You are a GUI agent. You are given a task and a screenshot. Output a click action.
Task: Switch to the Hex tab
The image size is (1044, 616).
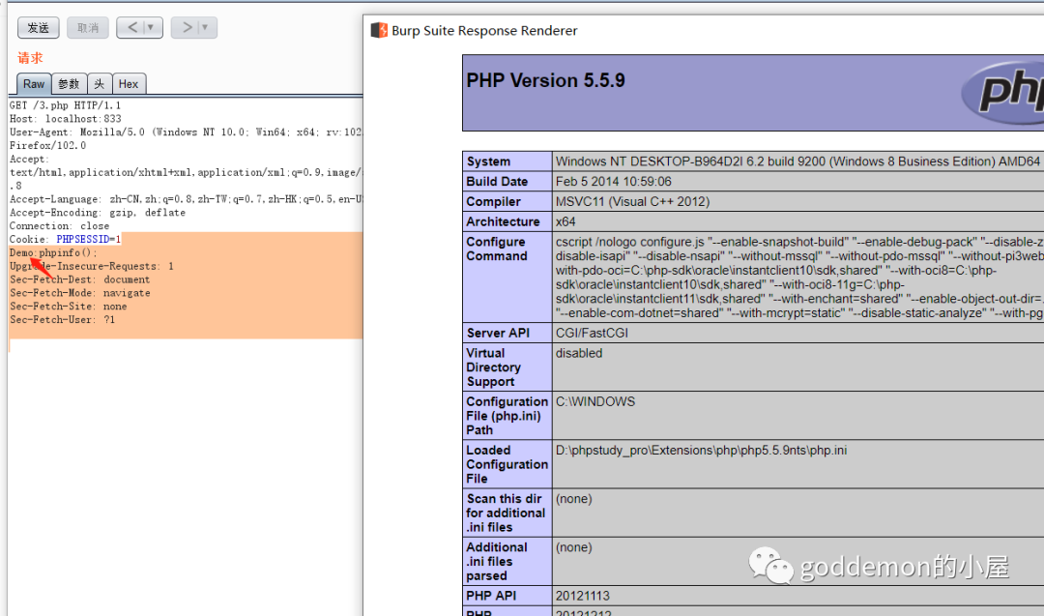click(129, 84)
